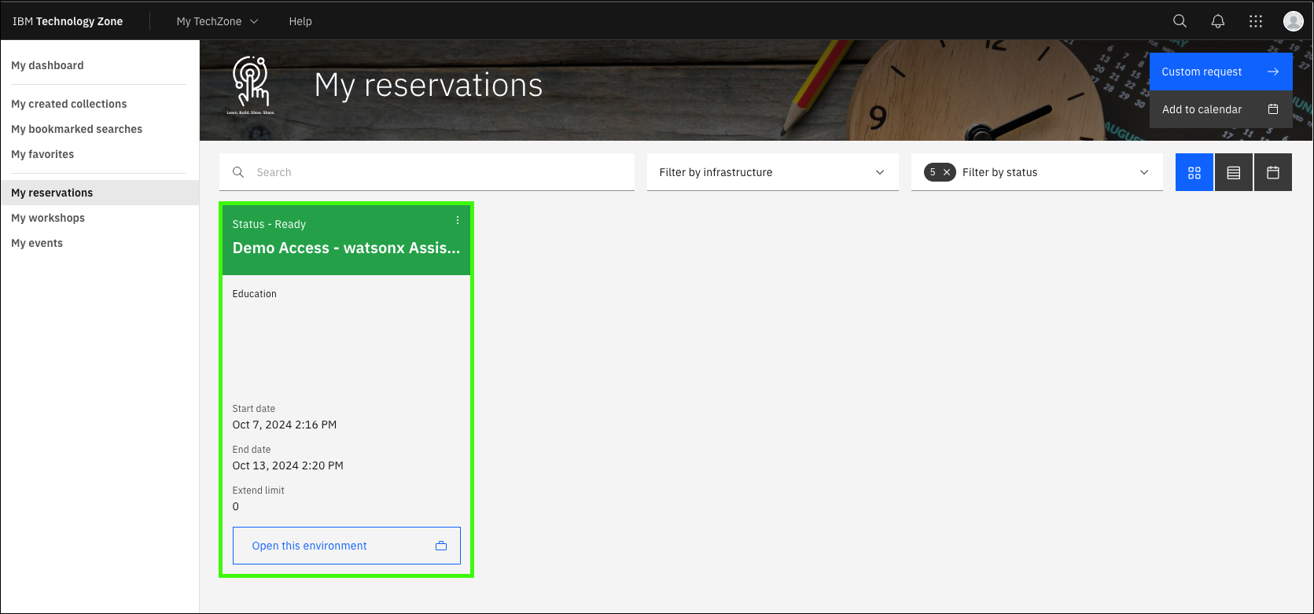Open My workshops from the sidebar

click(x=48, y=218)
